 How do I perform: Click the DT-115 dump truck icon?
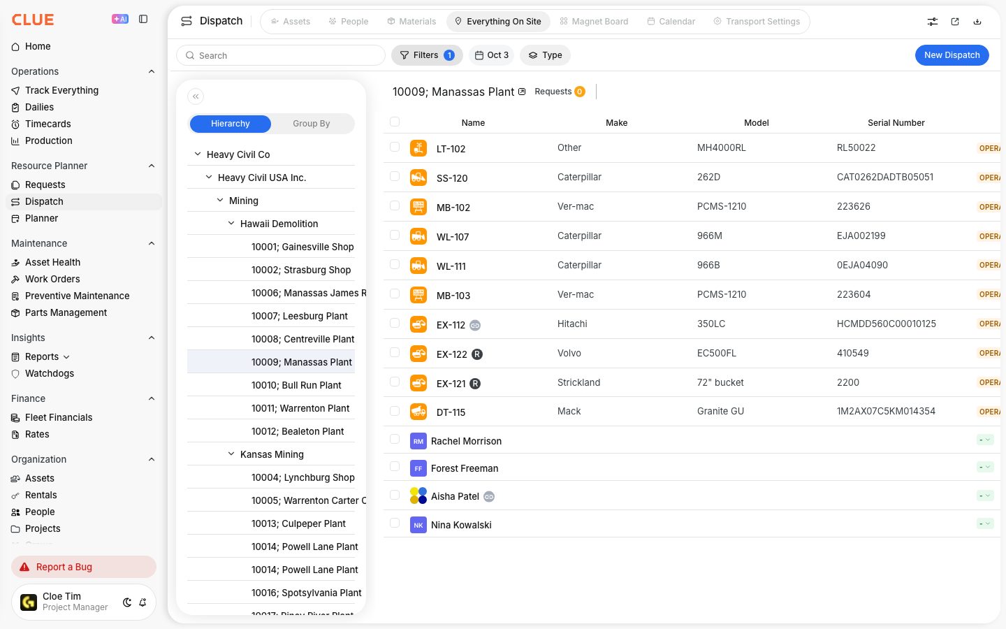point(418,412)
